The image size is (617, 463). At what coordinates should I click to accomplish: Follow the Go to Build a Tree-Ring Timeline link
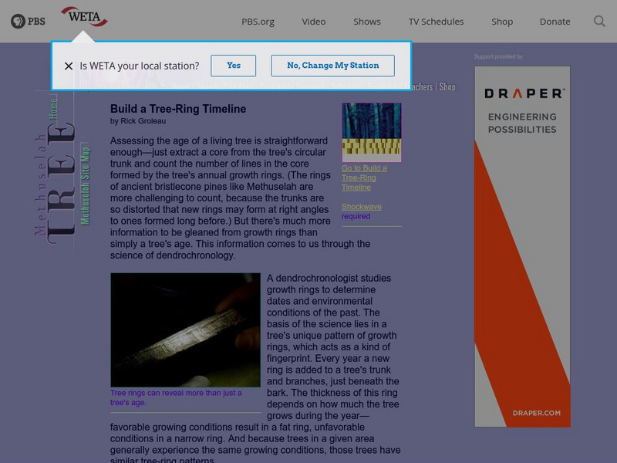[364, 177]
